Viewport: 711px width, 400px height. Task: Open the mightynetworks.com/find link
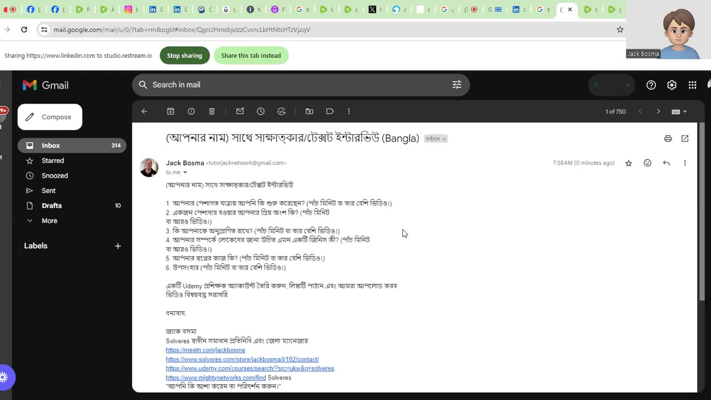coord(216,378)
